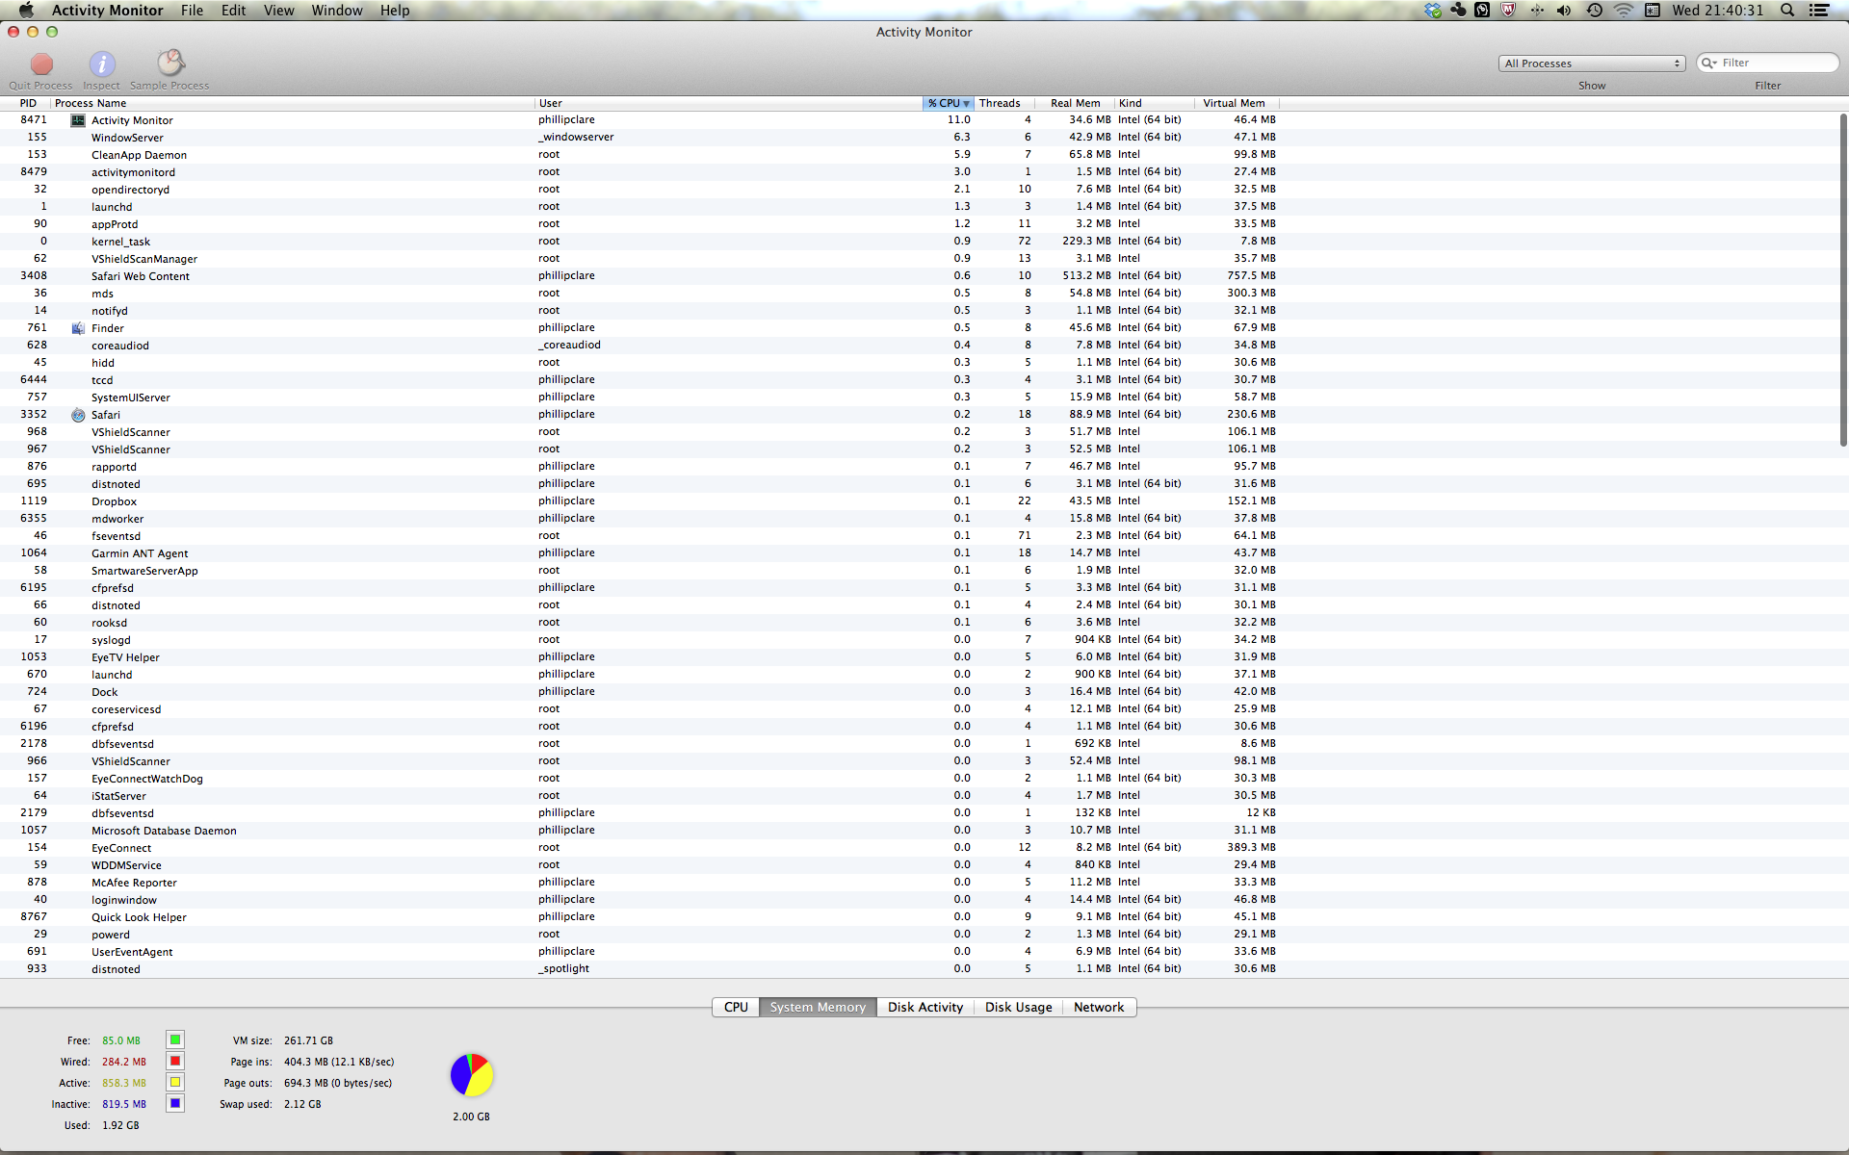The width and height of the screenshot is (1849, 1155).
Task: Sort by Process Name column header
Action: tap(294, 104)
